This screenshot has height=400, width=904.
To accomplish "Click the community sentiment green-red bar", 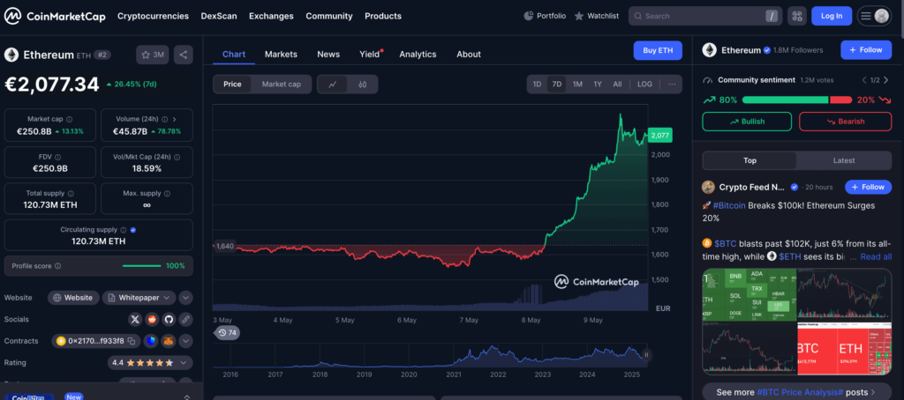I will click(x=797, y=100).
